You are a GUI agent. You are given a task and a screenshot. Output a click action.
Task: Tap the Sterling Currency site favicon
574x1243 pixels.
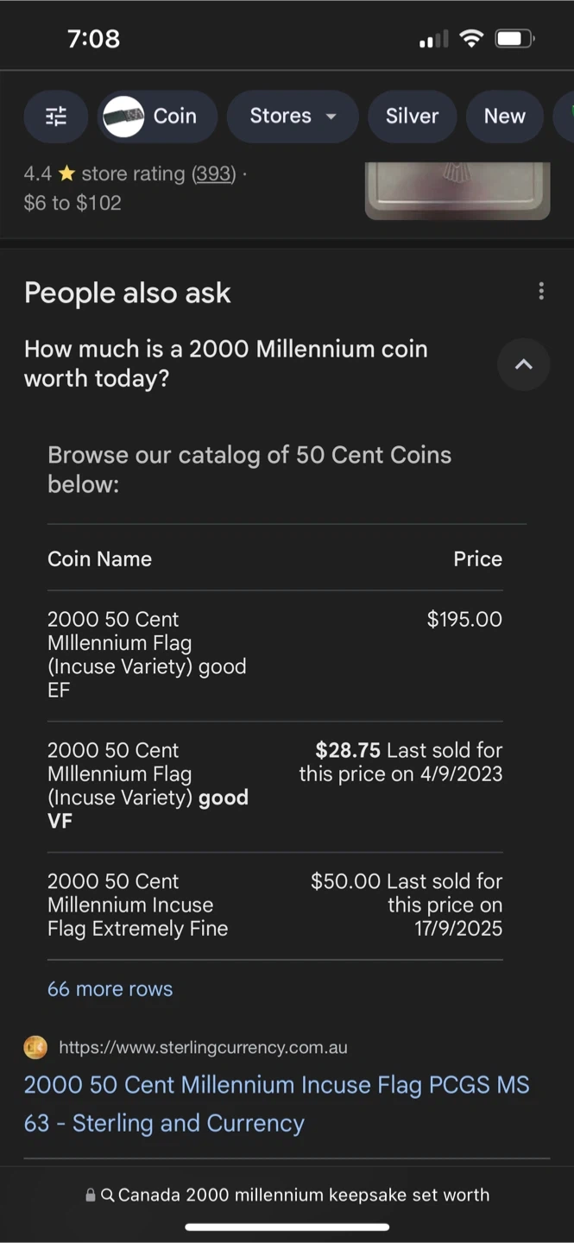(35, 1048)
